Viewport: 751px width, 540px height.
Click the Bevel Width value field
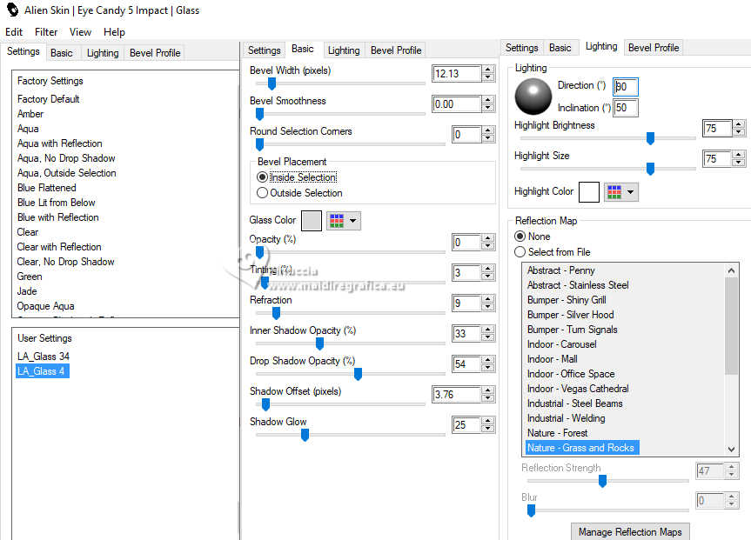pos(456,74)
